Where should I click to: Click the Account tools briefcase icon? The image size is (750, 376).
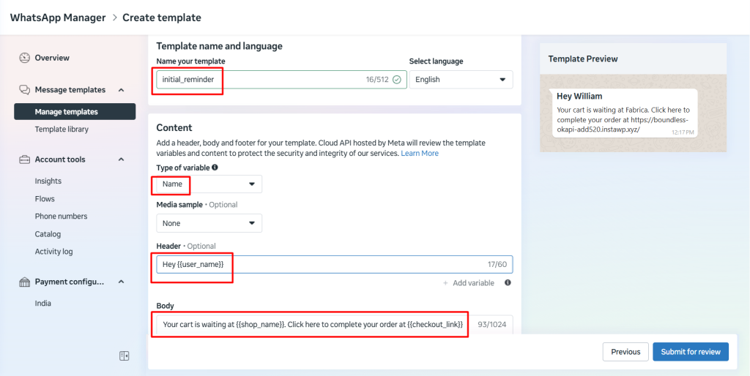(x=24, y=159)
